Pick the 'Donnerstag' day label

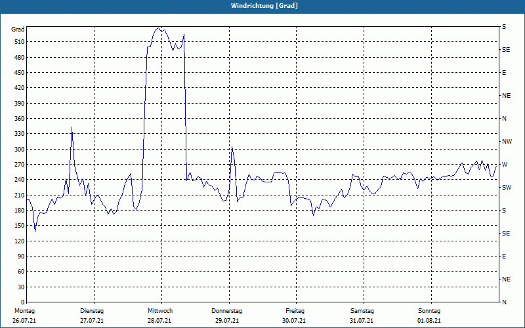pos(226,311)
